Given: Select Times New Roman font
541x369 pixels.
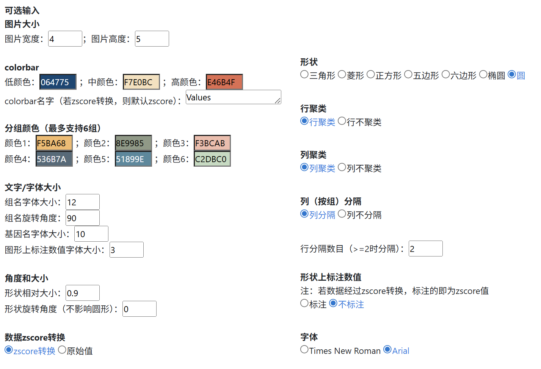Looking at the screenshot, I should [304, 349].
